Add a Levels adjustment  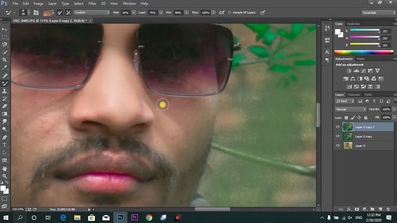356,71
